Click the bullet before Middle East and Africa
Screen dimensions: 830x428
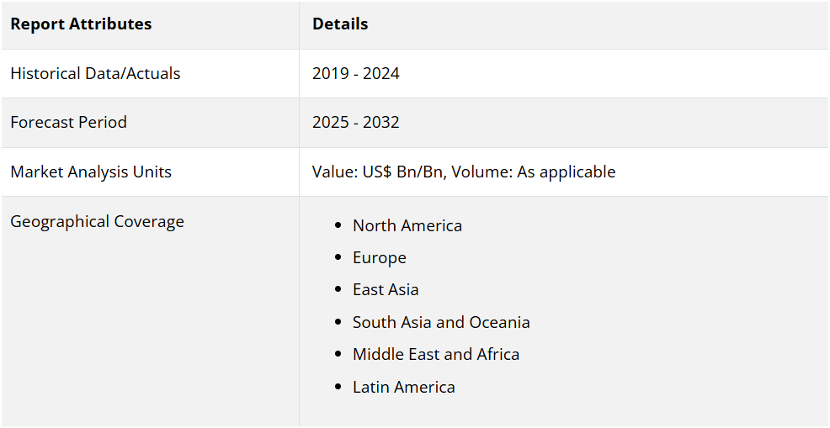pyautogui.click(x=338, y=354)
